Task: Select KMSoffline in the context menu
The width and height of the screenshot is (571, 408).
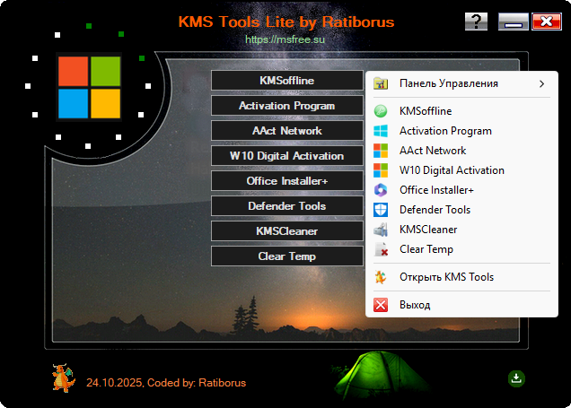Action: [x=461, y=111]
